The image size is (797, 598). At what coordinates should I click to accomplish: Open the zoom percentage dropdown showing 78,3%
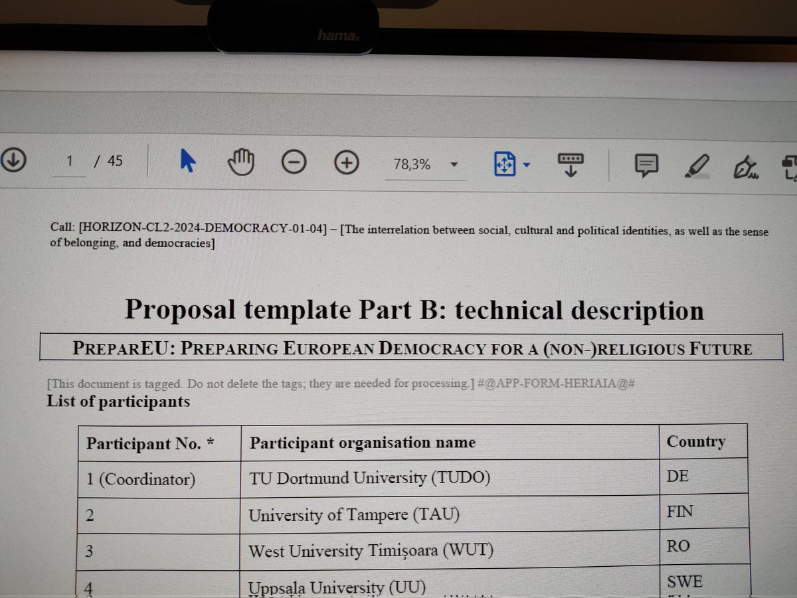click(454, 163)
